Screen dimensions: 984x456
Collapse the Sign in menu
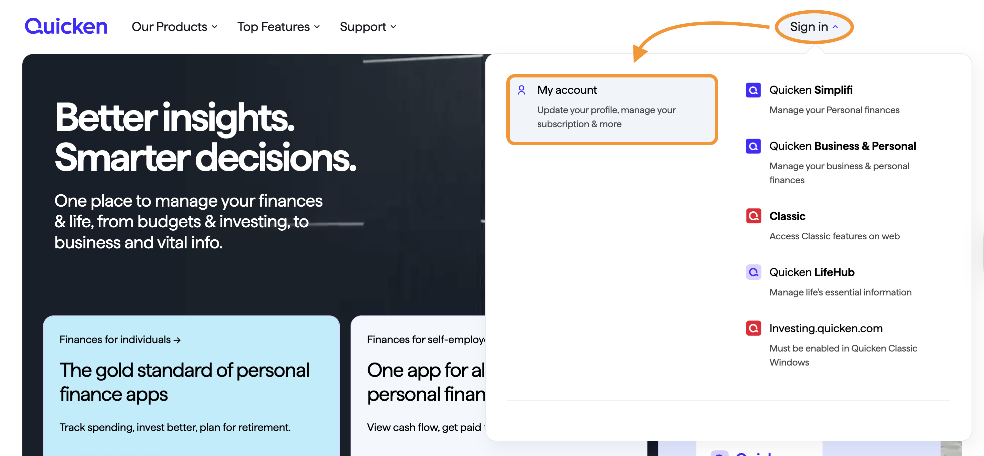[814, 27]
